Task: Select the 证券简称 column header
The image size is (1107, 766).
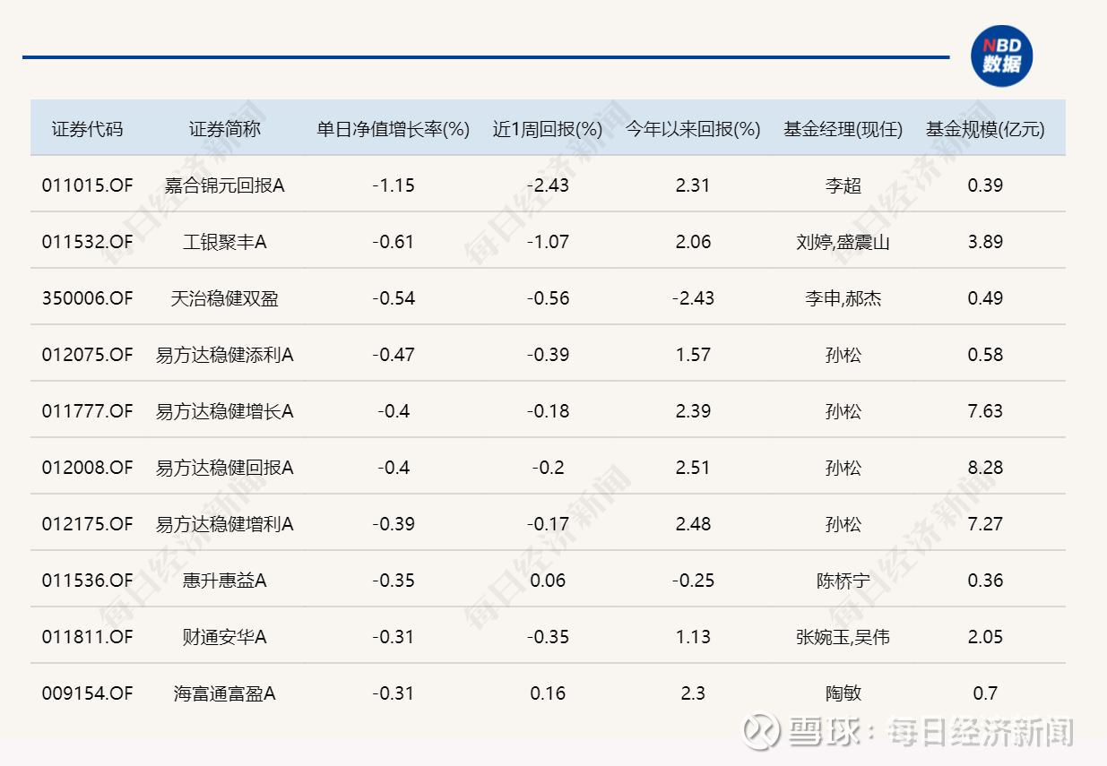Action: pyautogui.click(x=225, y=129)
